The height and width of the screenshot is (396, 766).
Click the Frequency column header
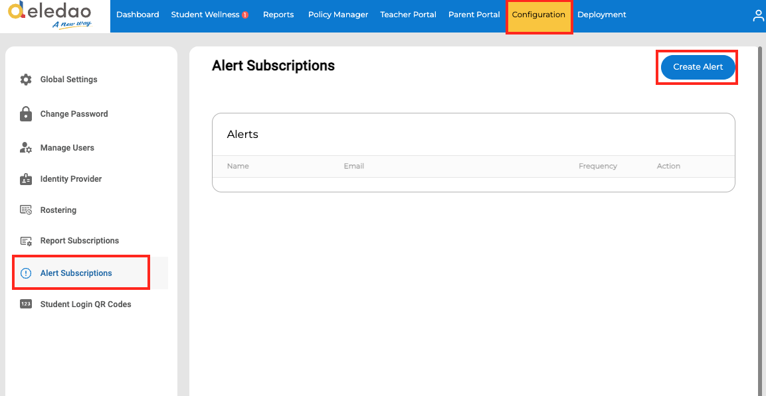tap(598, 166)
